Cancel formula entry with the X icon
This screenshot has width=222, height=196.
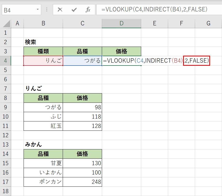point(60,10)
